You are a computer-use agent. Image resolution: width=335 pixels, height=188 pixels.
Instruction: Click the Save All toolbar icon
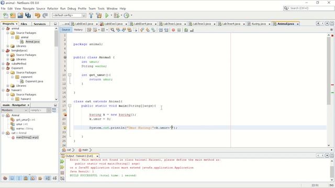pyautogui.click(x=28, y=15)
